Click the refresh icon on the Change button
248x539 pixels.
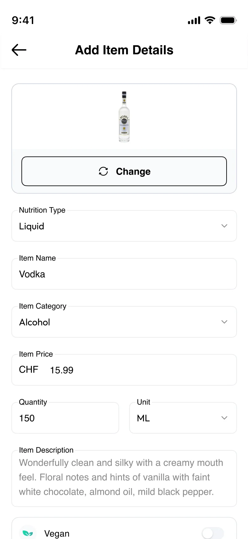(103, 171)
